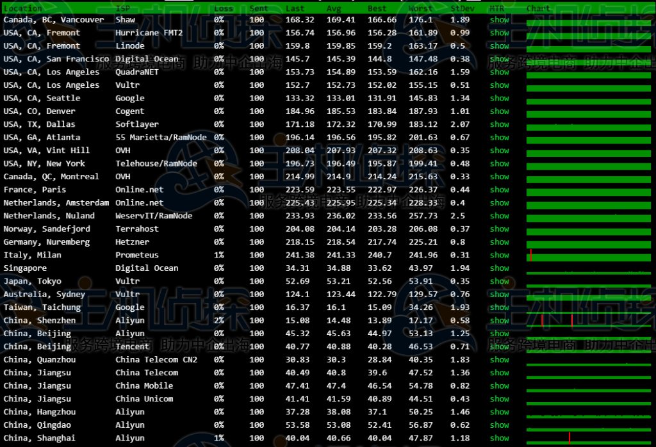This screenshot has height=447, width=656.
Task: Select the 'Germany, Nuremberg' location cell
Action: coord(46,241)
